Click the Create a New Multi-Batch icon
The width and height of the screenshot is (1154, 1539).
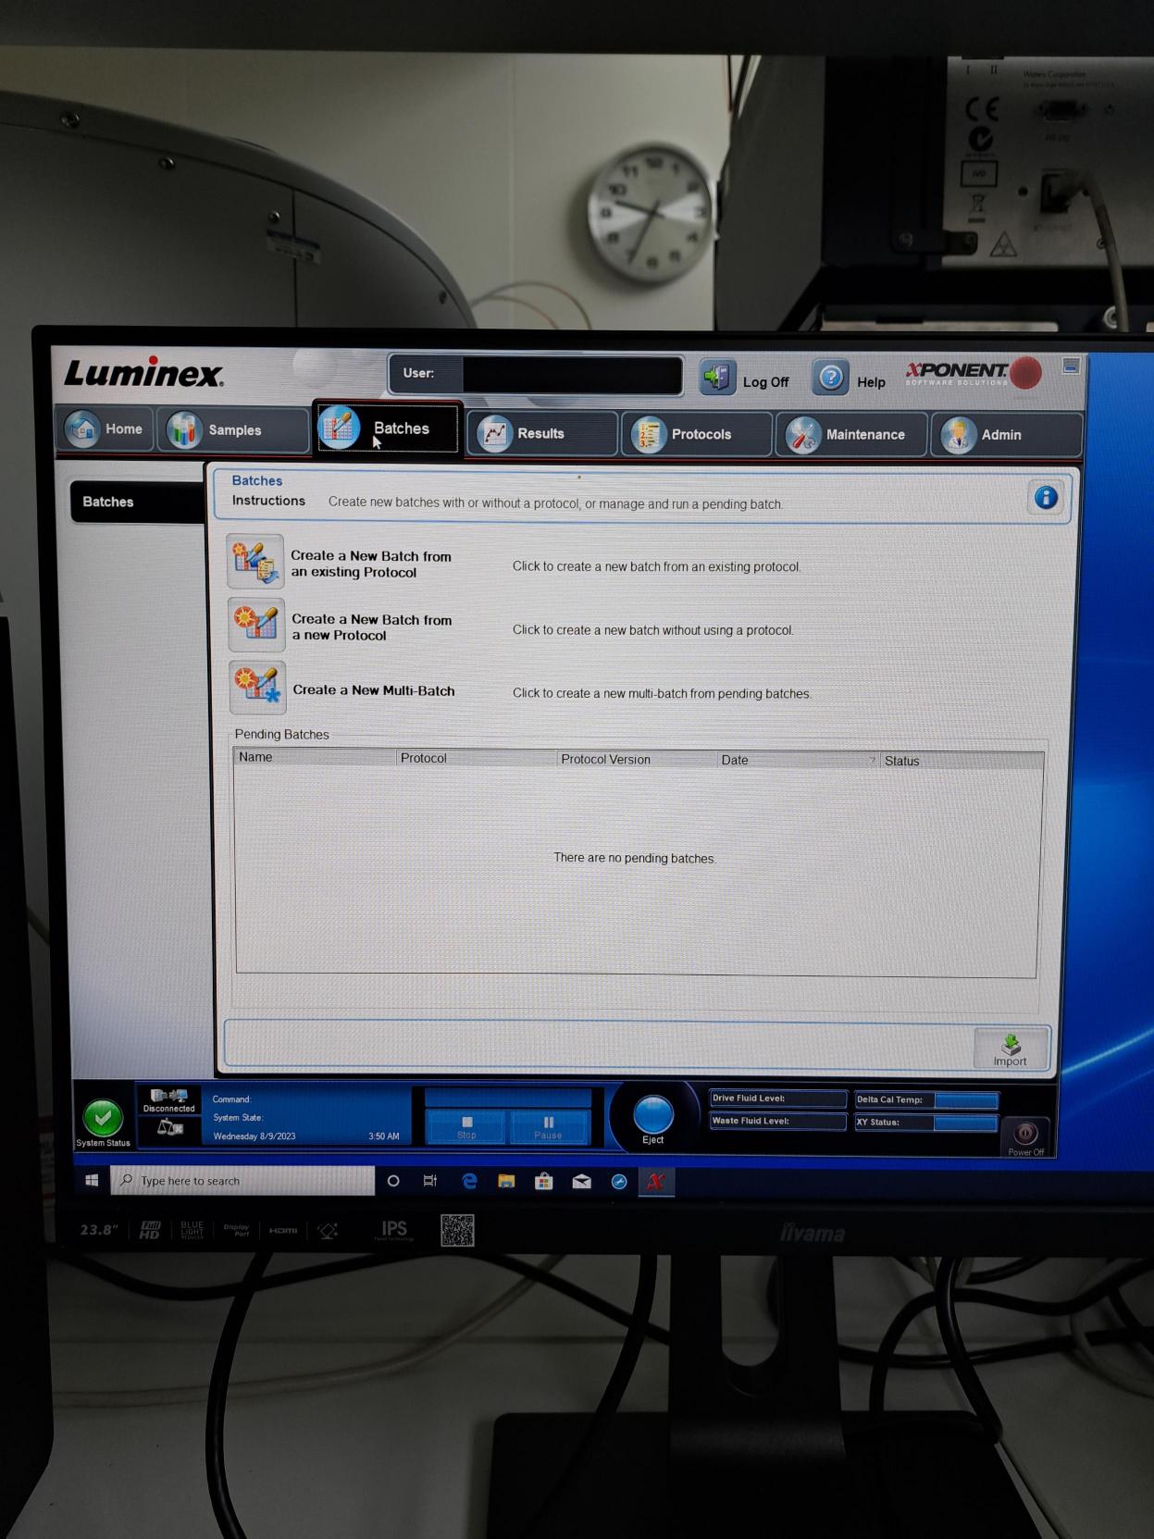coord(257,688)
